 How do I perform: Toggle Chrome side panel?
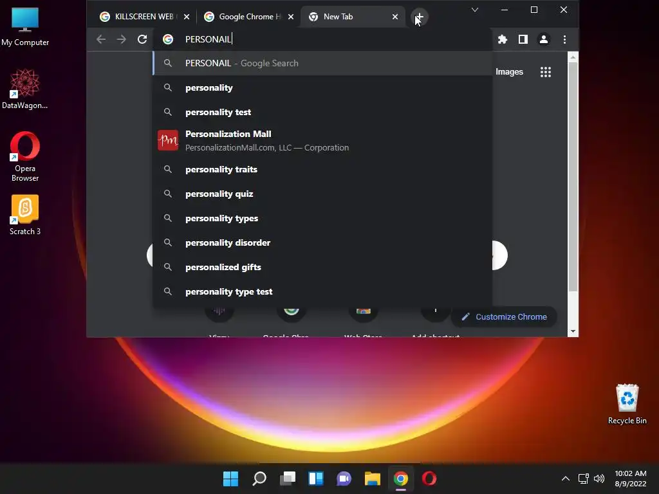523,39
